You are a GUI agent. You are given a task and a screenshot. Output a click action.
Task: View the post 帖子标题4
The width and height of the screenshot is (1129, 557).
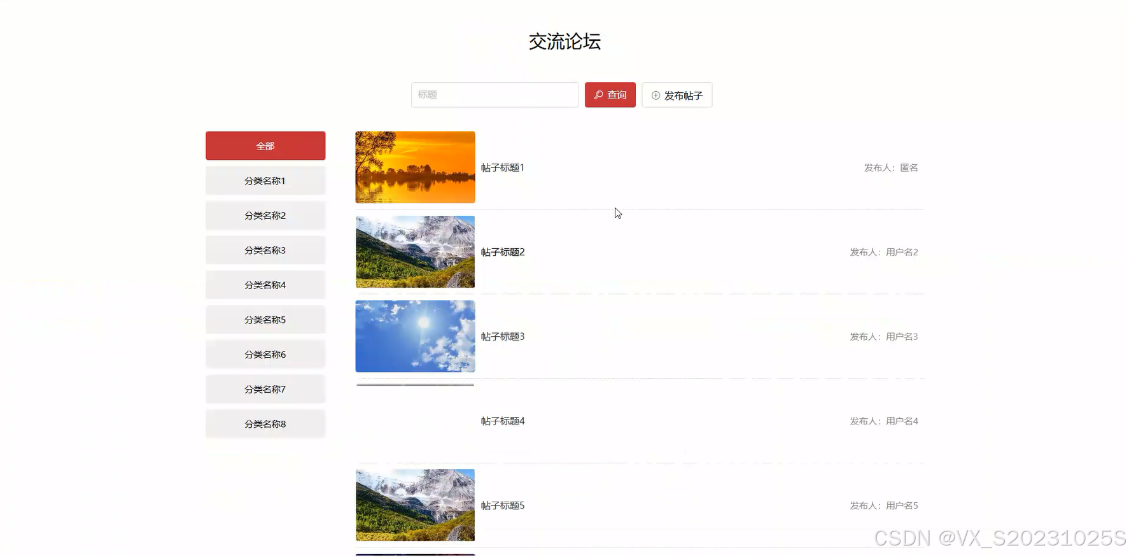(503, 421)
